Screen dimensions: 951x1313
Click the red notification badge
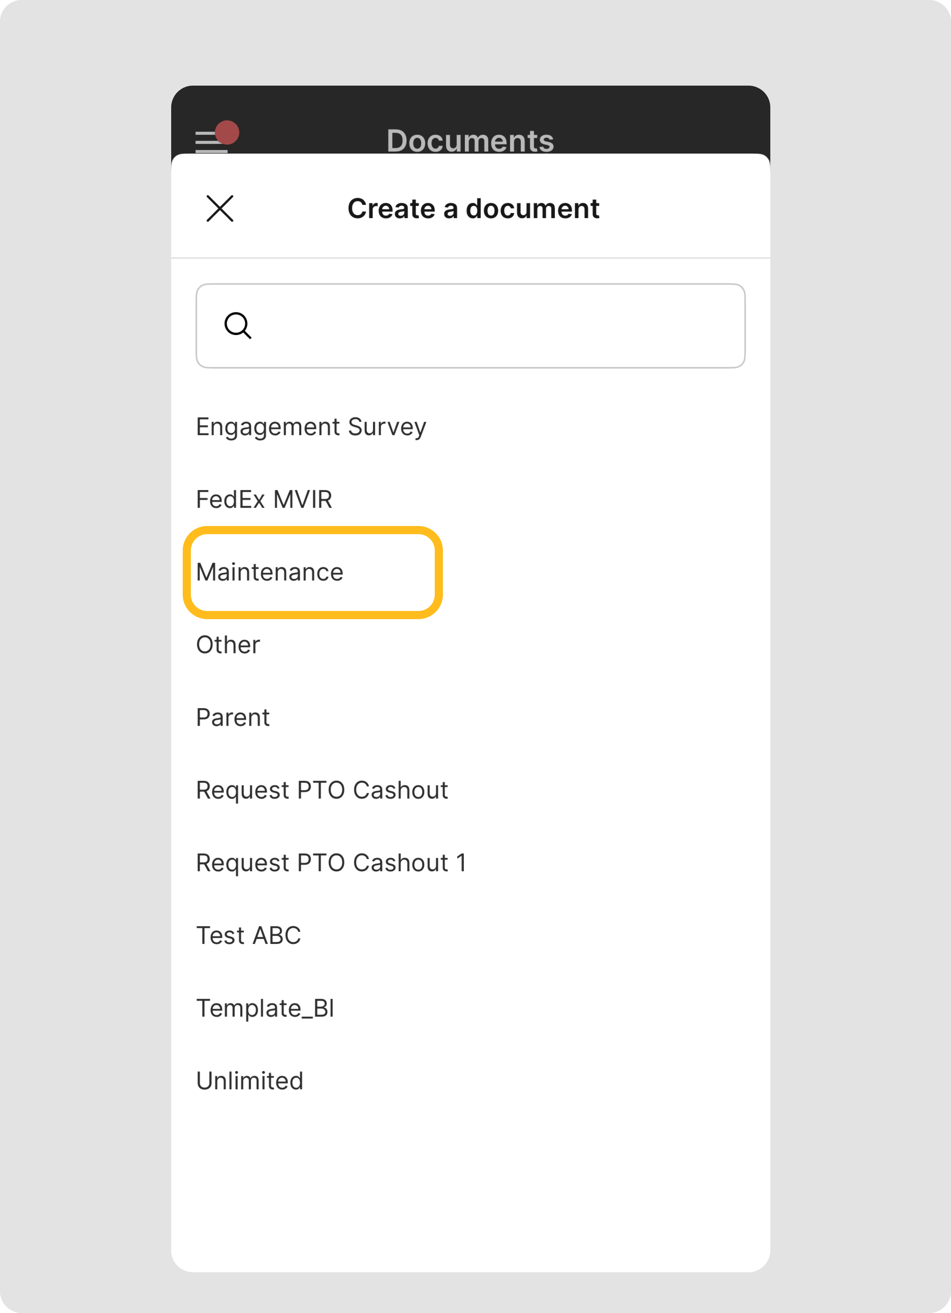coord(227,132)
